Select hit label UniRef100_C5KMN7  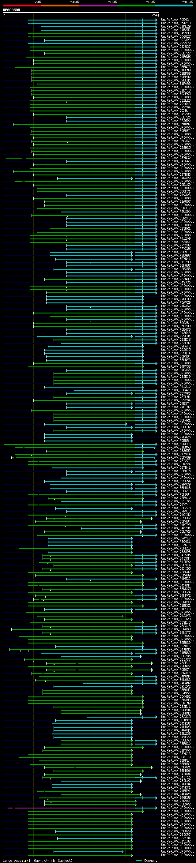[176, 124]
